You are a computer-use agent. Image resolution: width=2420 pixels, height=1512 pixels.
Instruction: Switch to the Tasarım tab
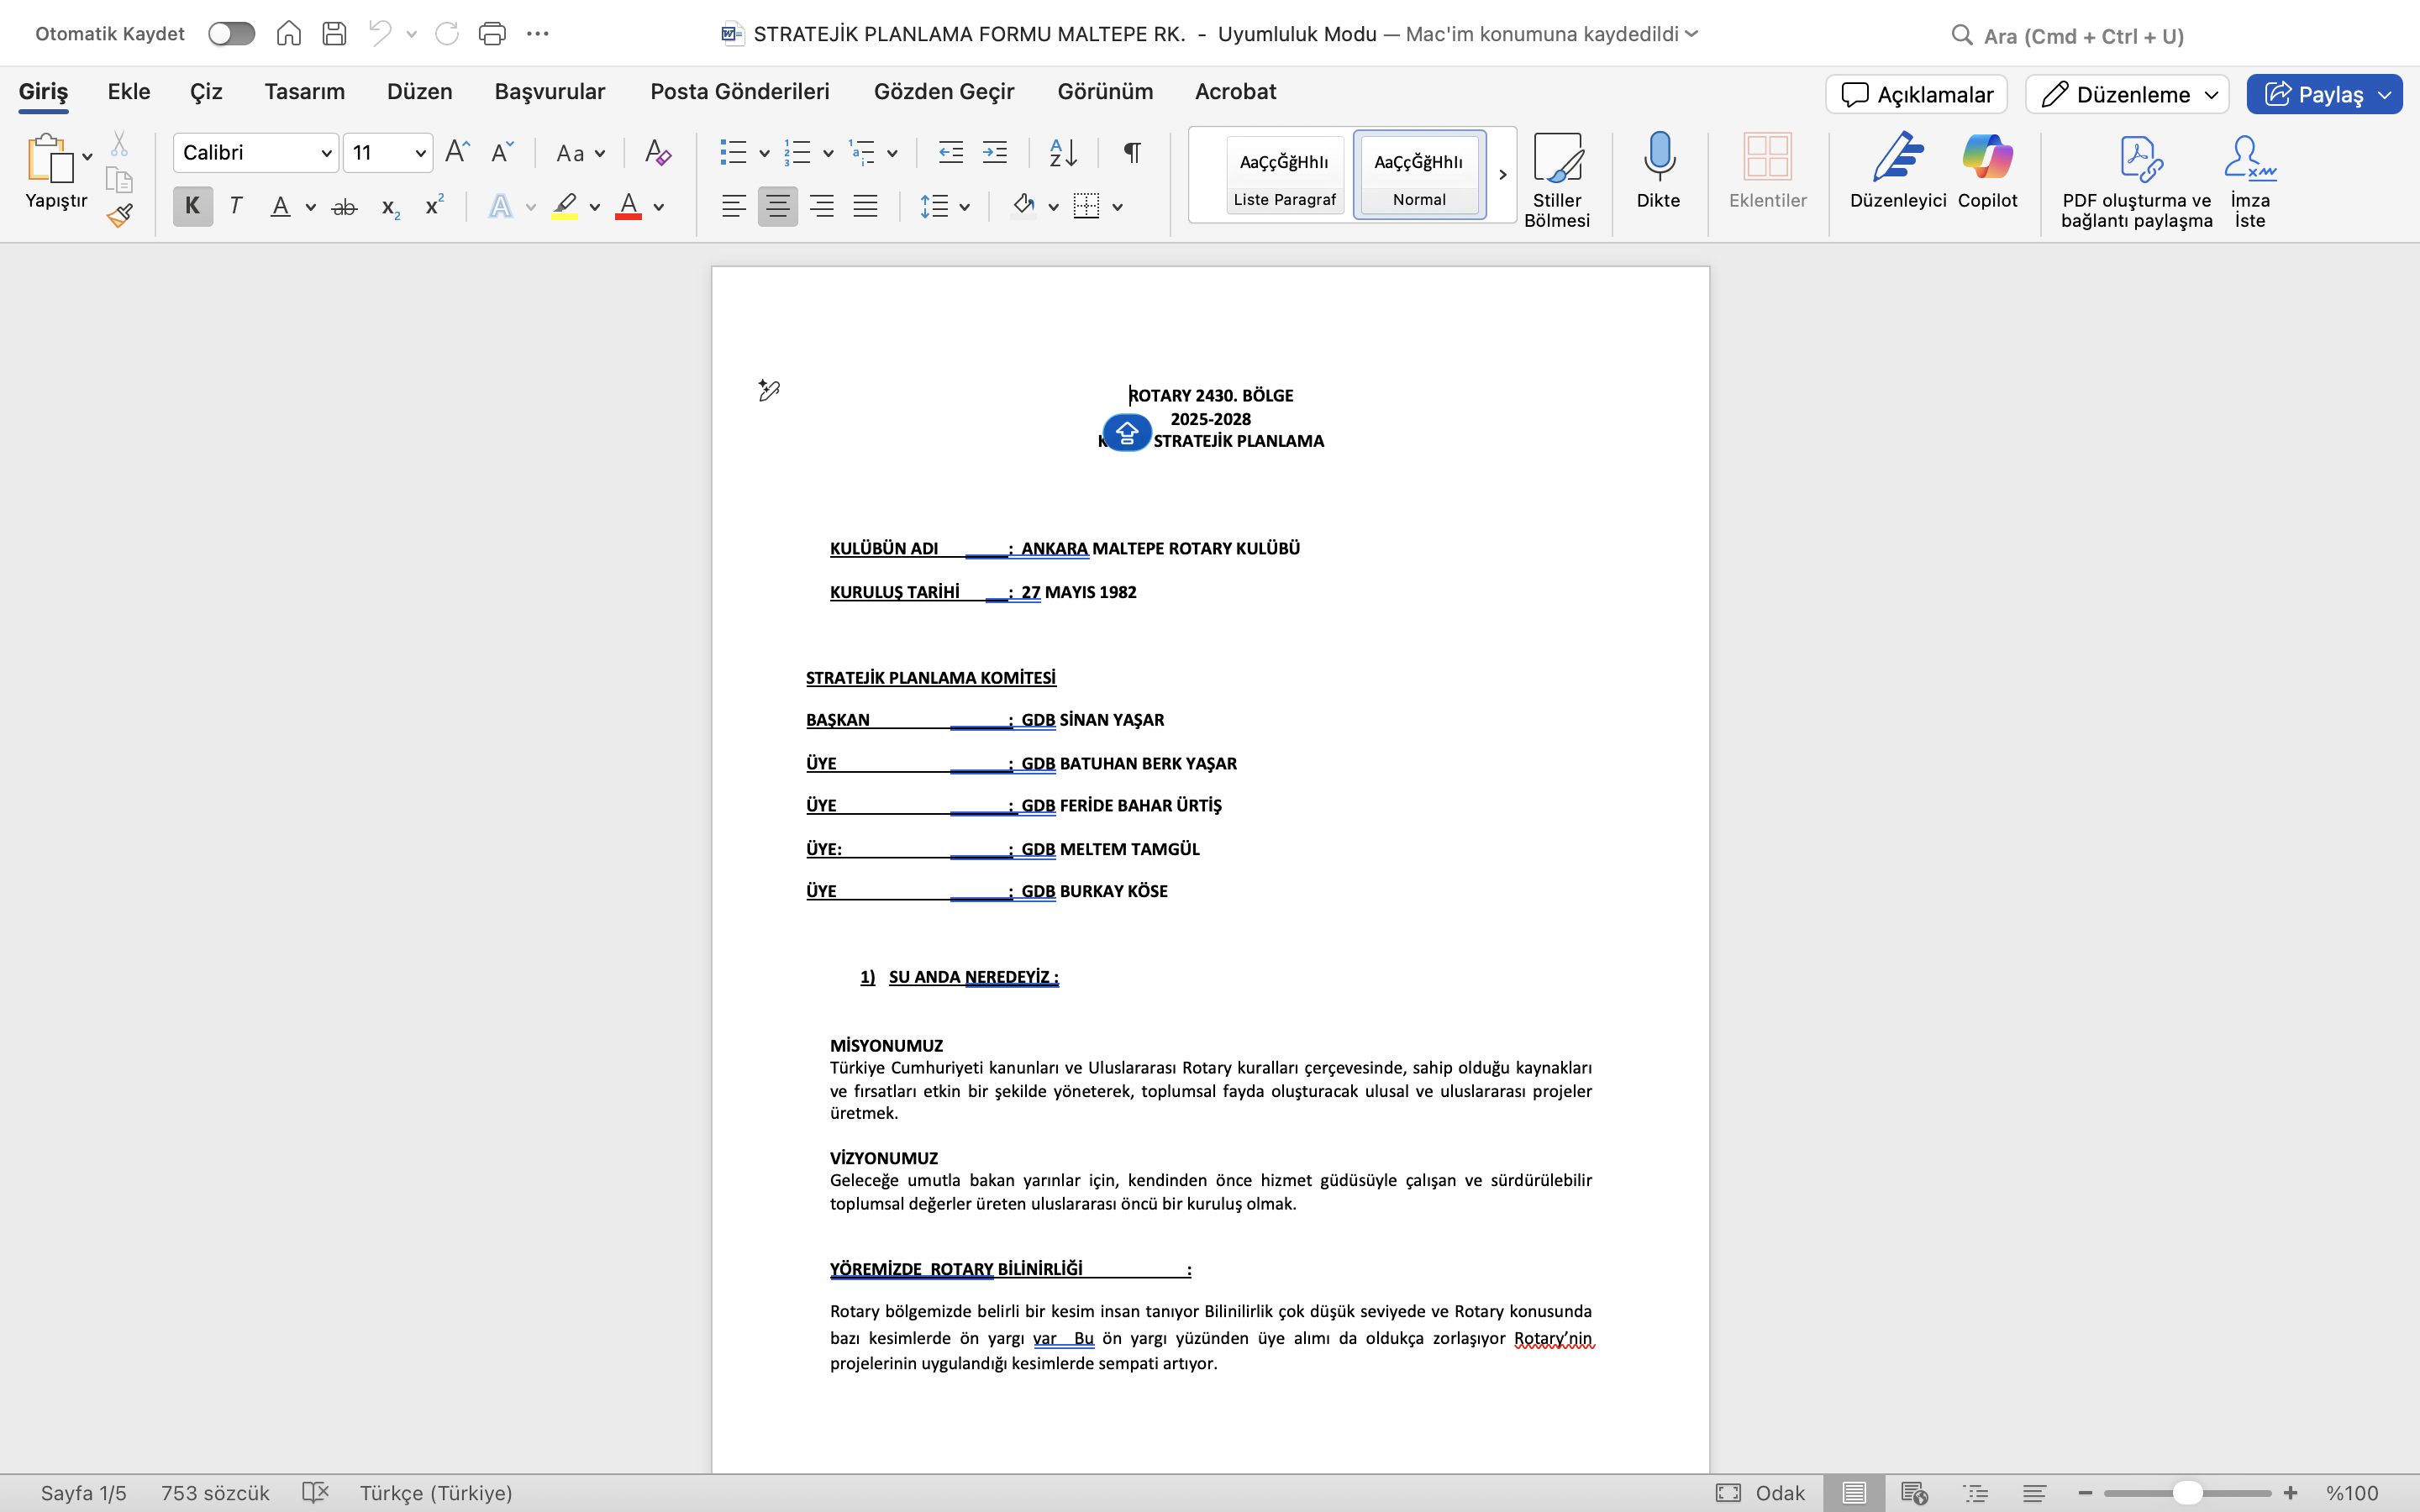point(304,92)
